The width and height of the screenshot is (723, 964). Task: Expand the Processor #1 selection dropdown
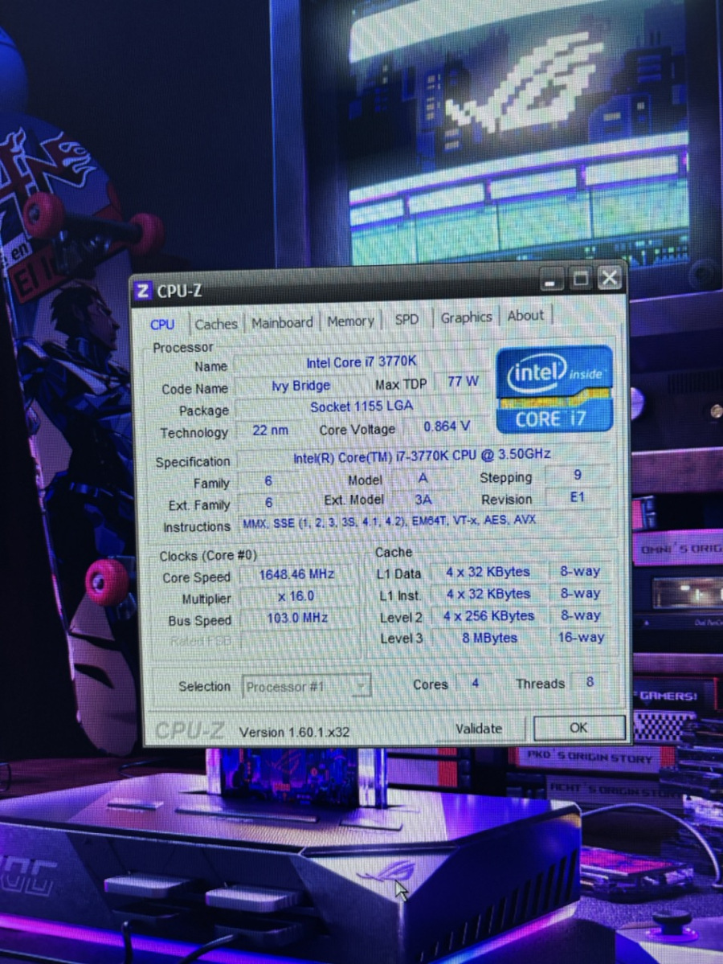coord(361,686)
